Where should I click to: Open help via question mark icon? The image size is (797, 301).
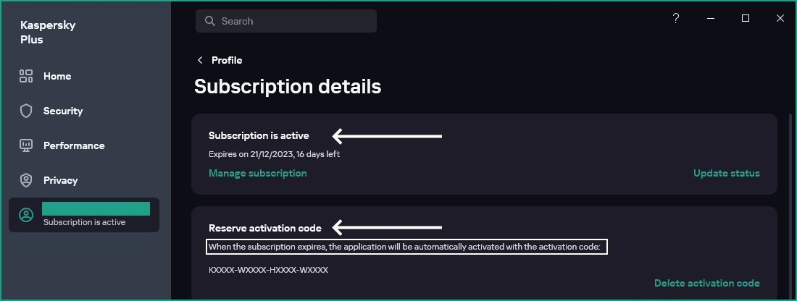[x=676, y=19]
